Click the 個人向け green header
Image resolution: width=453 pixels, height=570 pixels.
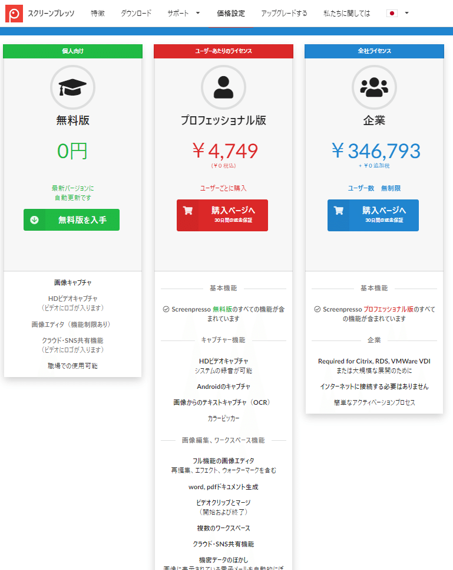pos(72,51)
